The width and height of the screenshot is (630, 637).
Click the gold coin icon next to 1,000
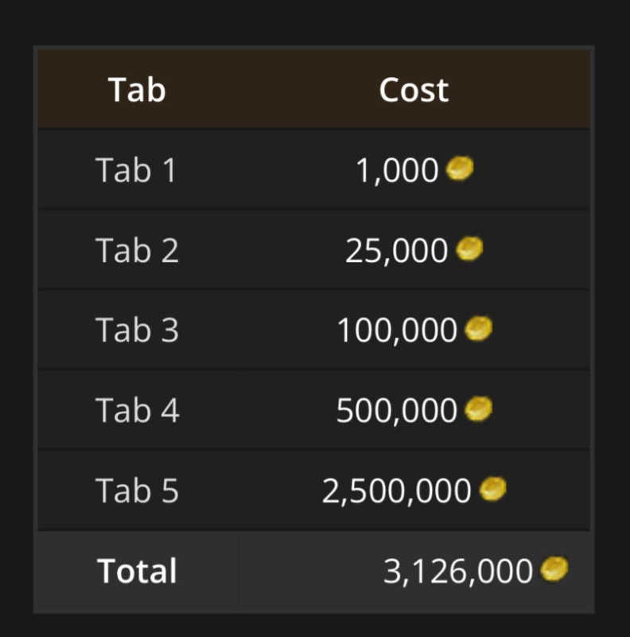[x=460, y=168]
